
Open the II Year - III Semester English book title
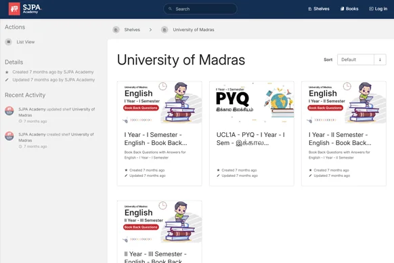tap(156, 257)
